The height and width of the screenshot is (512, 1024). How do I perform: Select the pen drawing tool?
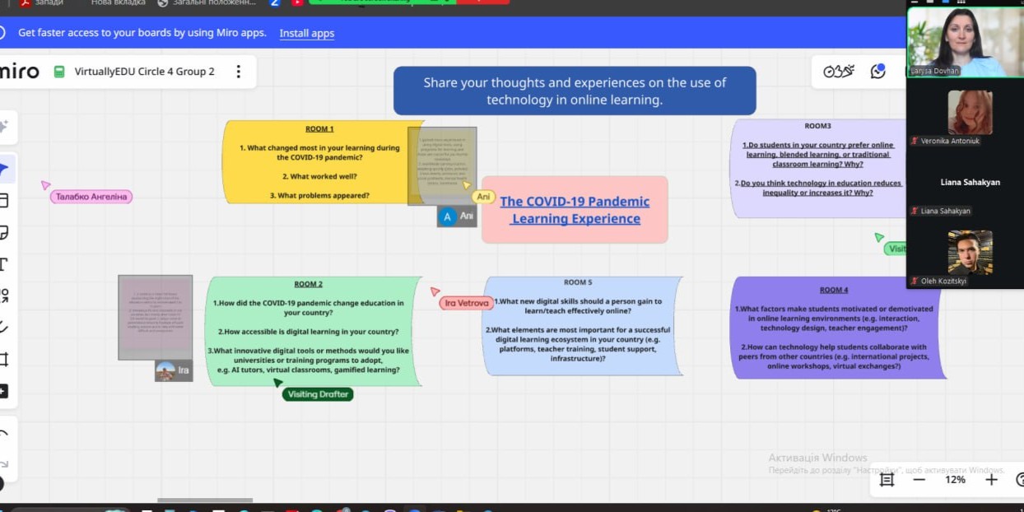pyautogui.click(x=4, y=326)
